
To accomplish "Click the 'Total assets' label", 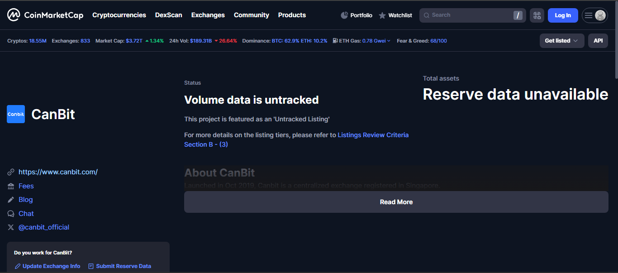I will [x=441, y=78].
